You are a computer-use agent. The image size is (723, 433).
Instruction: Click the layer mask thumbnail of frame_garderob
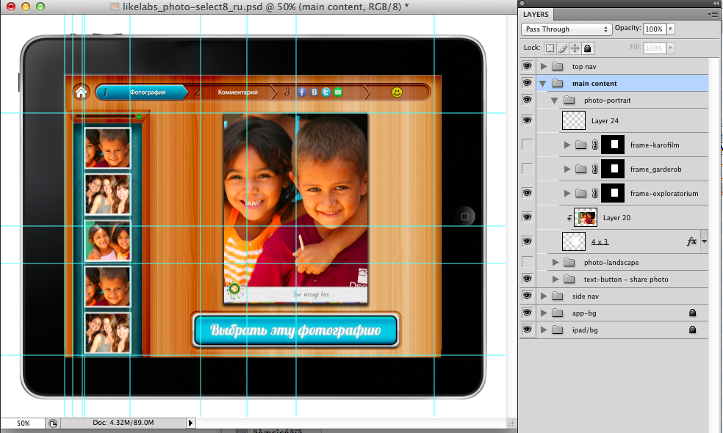pyautogui.click(x=612, y=170)
